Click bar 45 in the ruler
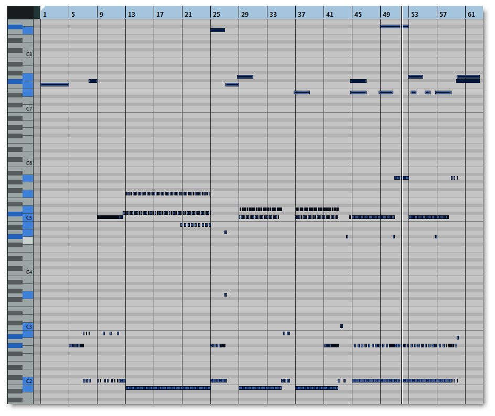The image size is (495, 416). pos(358,15)
